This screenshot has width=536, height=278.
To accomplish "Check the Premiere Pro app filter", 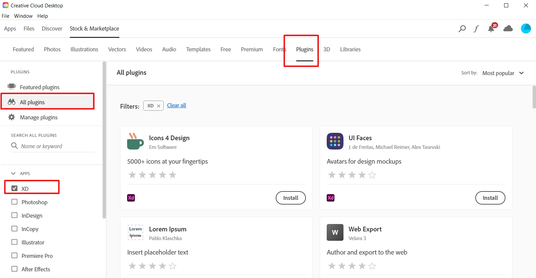I will [x=14, y=255].
